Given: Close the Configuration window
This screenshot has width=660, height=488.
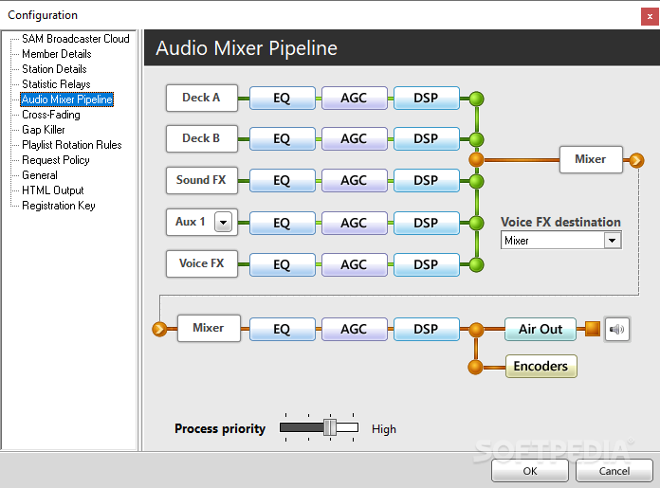Looking at the screenshot, I should coord(650,17).
